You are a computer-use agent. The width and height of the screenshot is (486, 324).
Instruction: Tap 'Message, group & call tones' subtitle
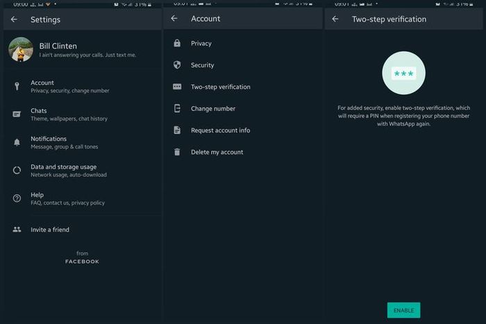tap(64, 147)
